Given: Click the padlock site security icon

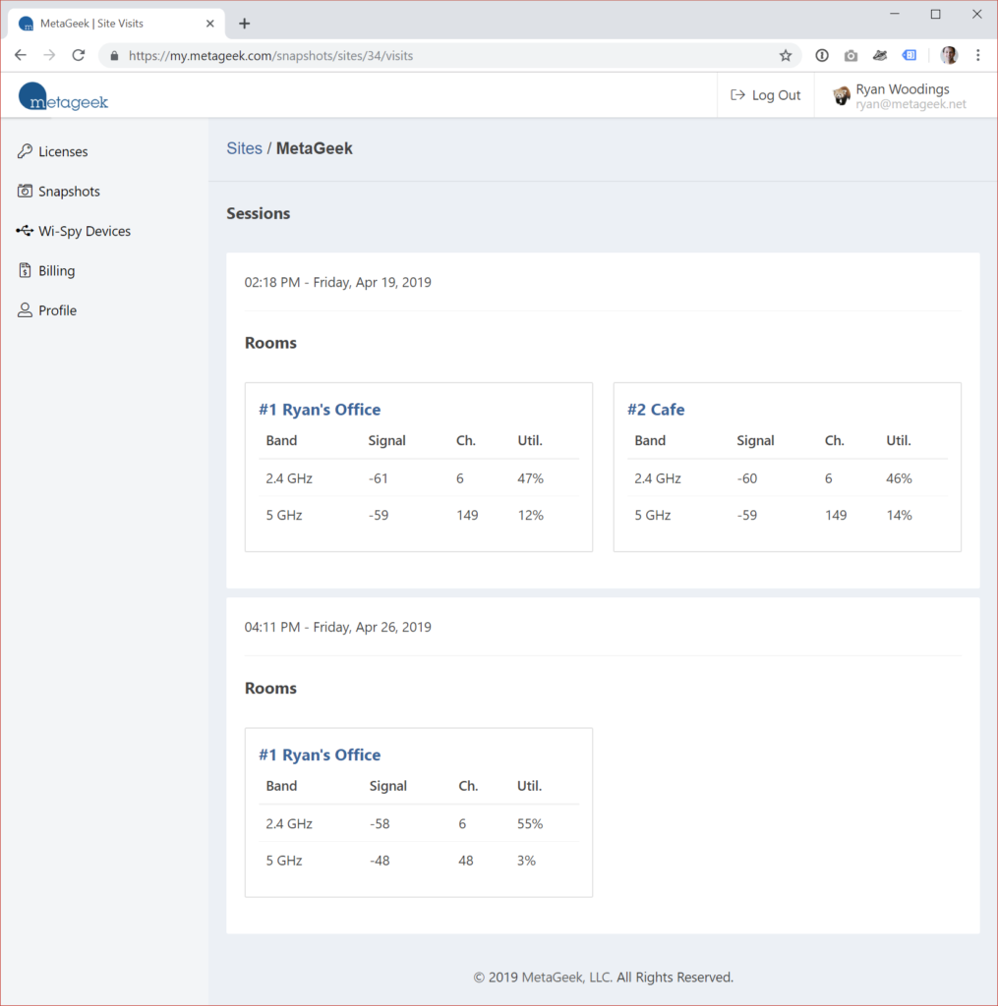Looking at the screenshot, I should tap(114, 56).
